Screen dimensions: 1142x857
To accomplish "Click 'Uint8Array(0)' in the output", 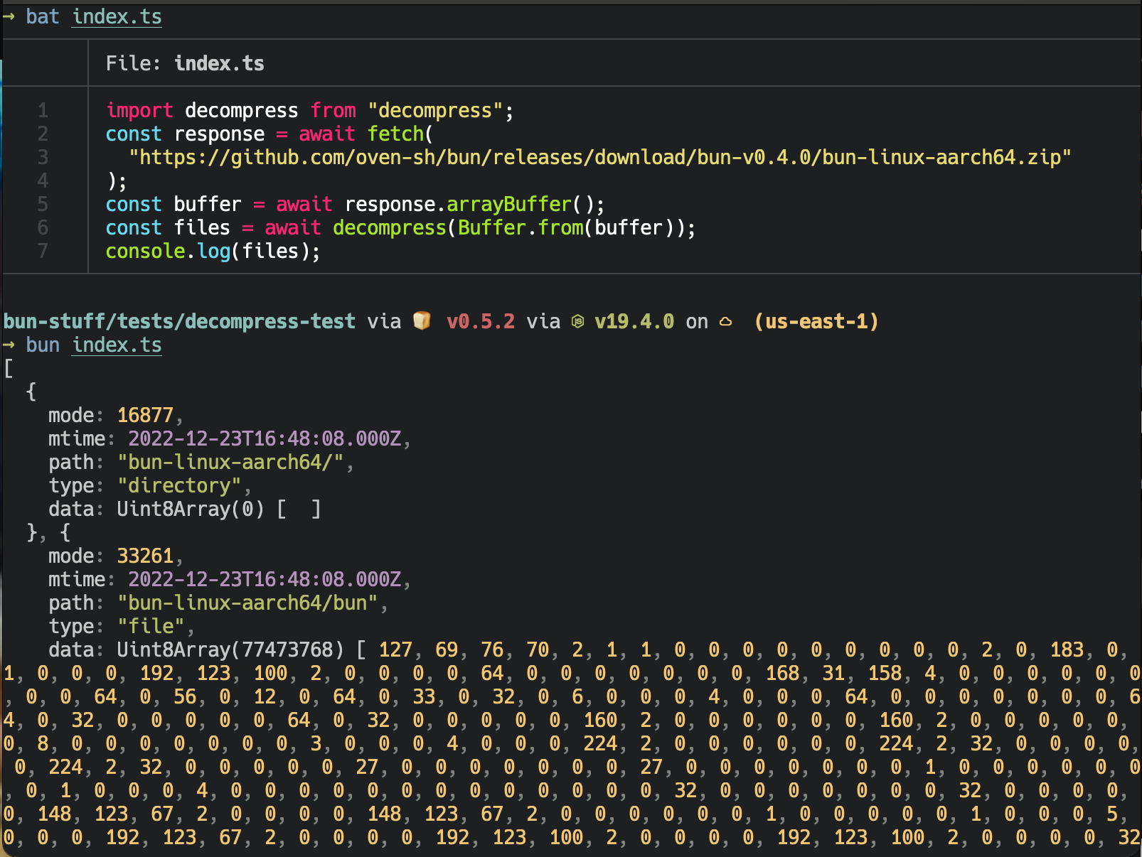I will tap(191, 509).
